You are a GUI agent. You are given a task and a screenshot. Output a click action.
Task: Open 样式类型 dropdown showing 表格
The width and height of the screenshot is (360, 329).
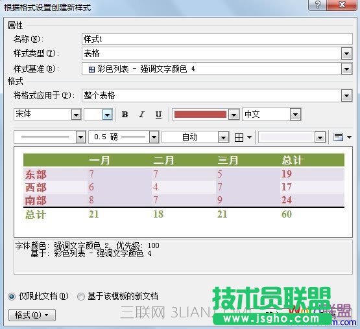tap(346, 54)
